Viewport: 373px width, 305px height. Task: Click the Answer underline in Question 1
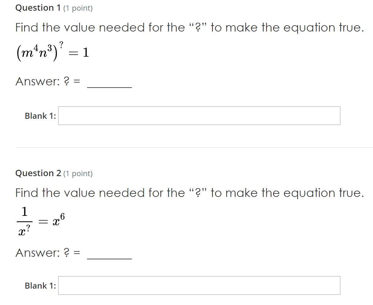[109, 87]
